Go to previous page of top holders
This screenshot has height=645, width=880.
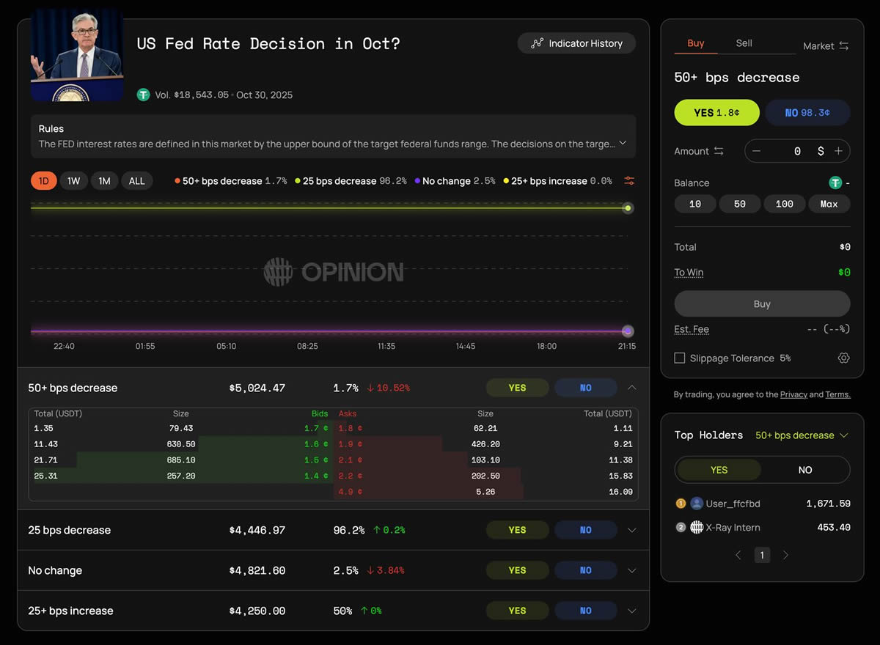tap(738, 556)
